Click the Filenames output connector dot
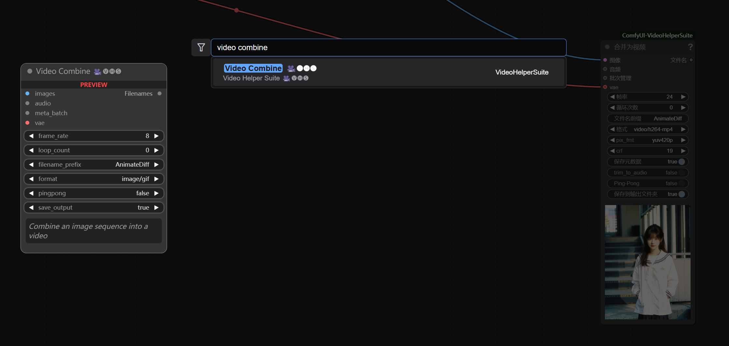The height and width of the screenshot is (346, 729). click(x=160, y=94)
